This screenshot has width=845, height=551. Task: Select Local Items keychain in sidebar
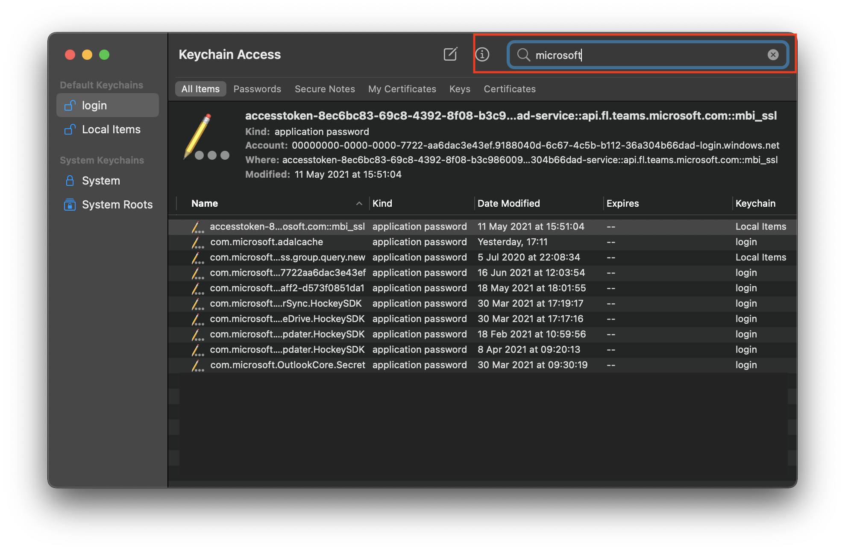pyautogui.click(x=108, y=129)
